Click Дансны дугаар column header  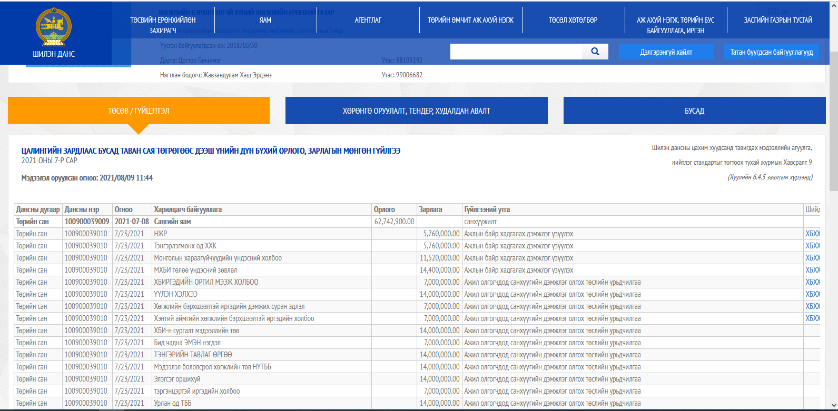(38, 209)
